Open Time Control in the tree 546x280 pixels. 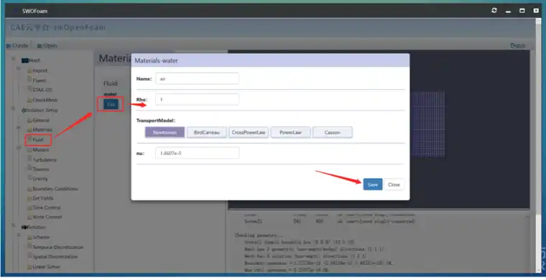tap(46, 207)
